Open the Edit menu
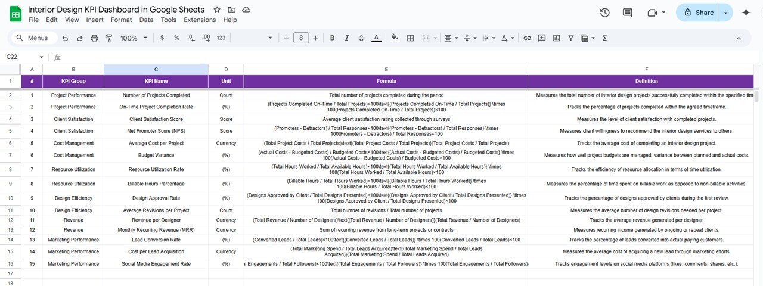 point(52,20)
